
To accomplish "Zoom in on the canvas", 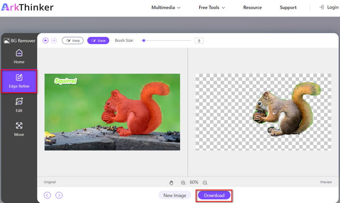I will (x=183, y=183).
